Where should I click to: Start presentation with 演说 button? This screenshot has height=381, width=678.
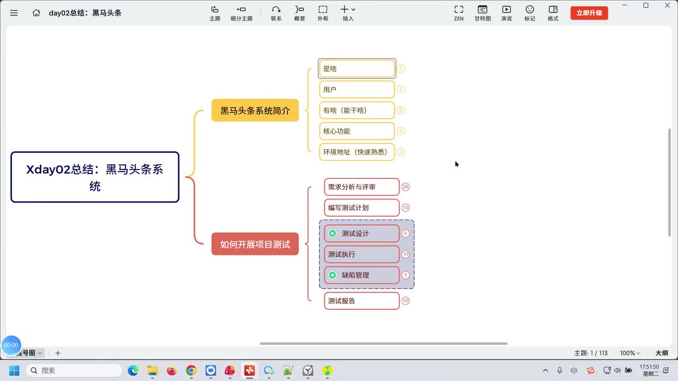click(x=506, y=13)
